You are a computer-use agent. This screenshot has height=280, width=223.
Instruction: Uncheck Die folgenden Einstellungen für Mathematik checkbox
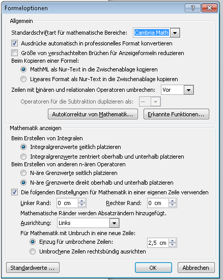14,192
